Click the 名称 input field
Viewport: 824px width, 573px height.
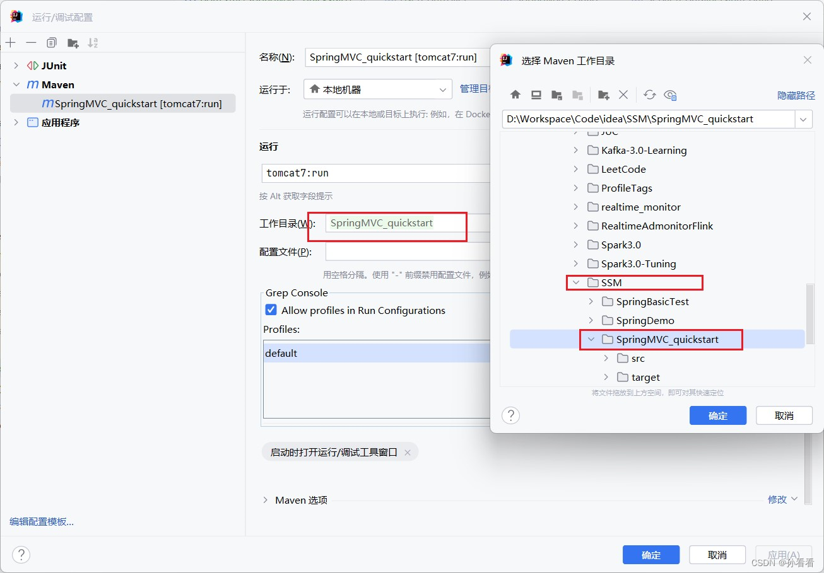pos(397,57)
